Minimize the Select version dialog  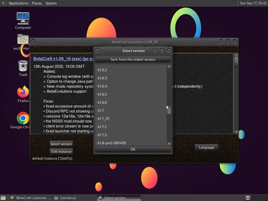[x=155, y=50]
